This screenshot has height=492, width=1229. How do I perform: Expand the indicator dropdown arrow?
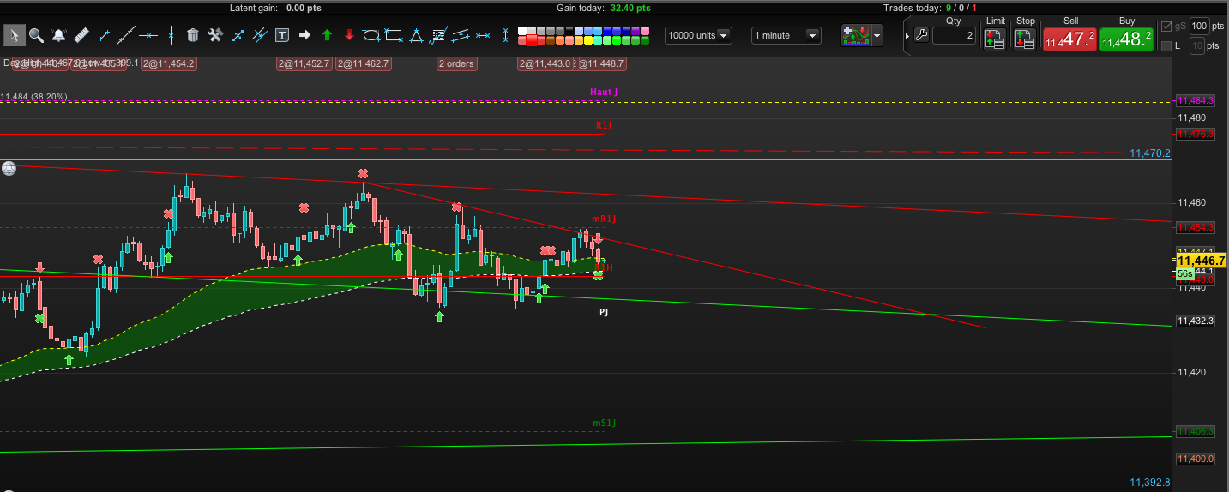point(877,35)
